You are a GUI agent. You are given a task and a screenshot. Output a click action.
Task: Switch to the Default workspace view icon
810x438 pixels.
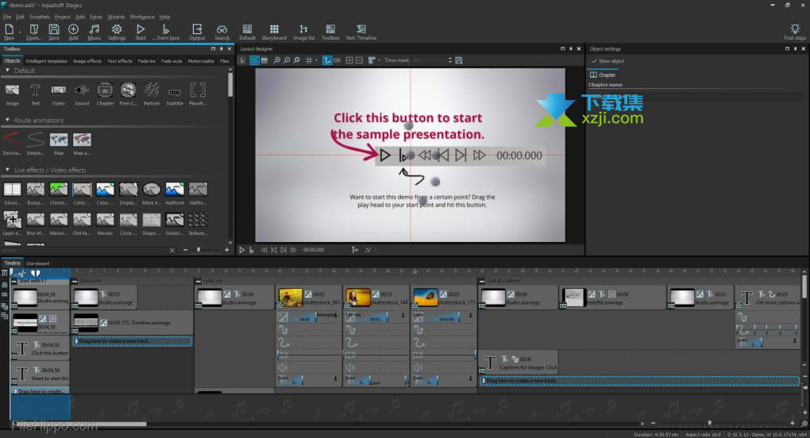tap(247, 32)
